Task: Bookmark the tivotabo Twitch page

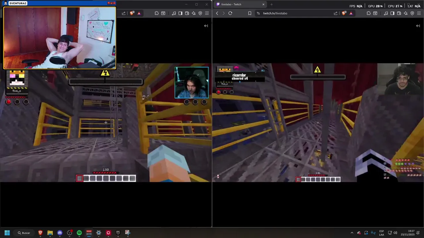Action: 250,13
